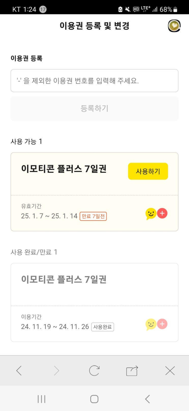Tap the 사용완료 badge

coord(103,327)
